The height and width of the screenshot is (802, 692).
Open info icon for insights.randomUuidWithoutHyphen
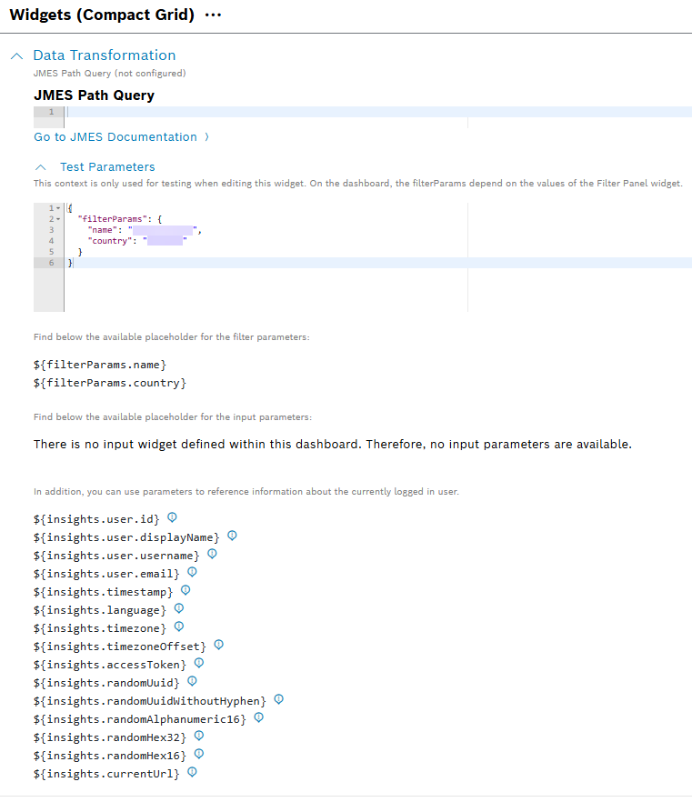pyautogui.click(x=279, y=700)
